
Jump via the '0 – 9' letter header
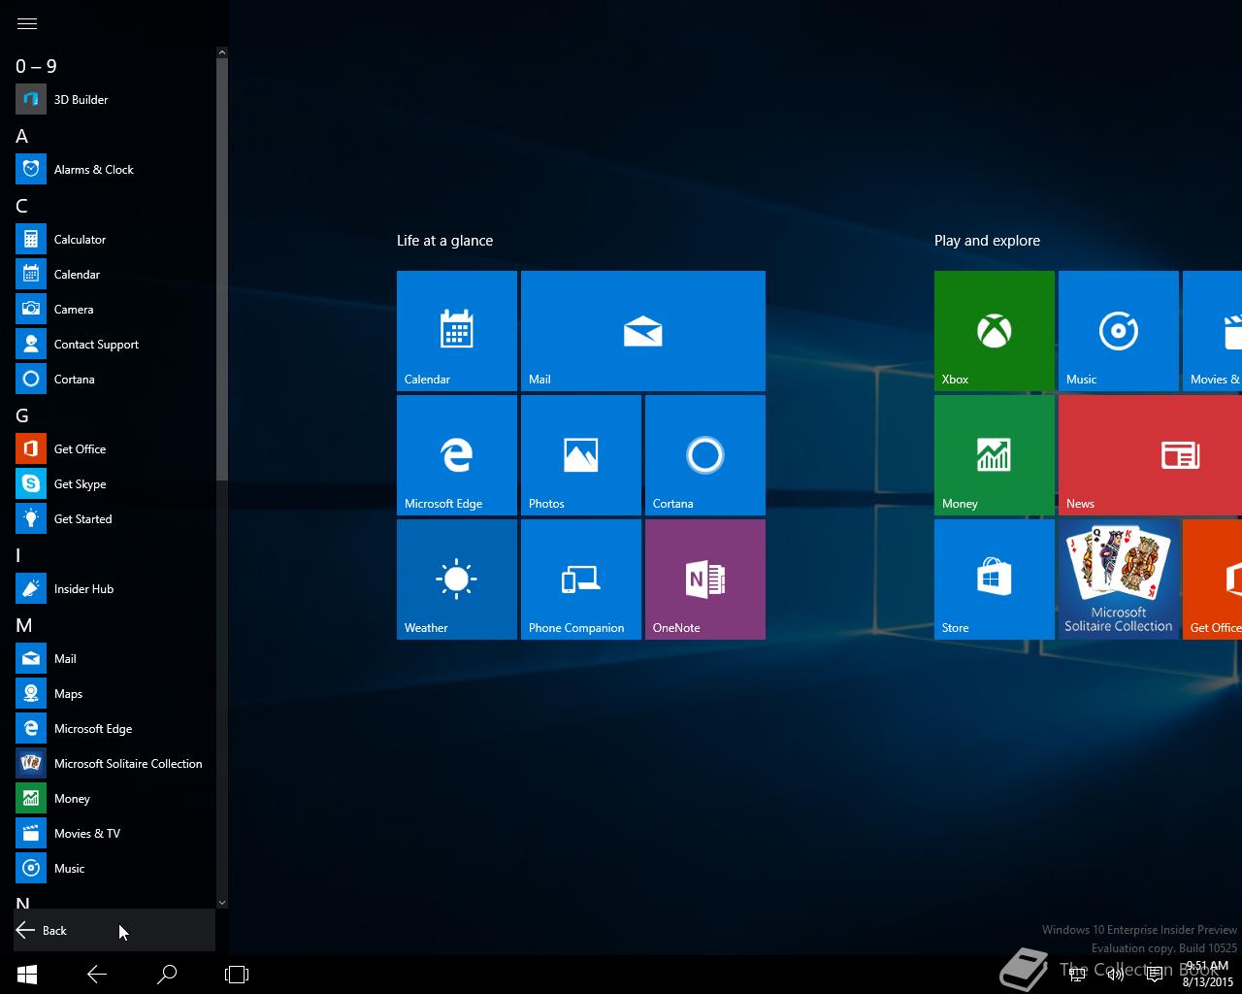click(37, 66)
